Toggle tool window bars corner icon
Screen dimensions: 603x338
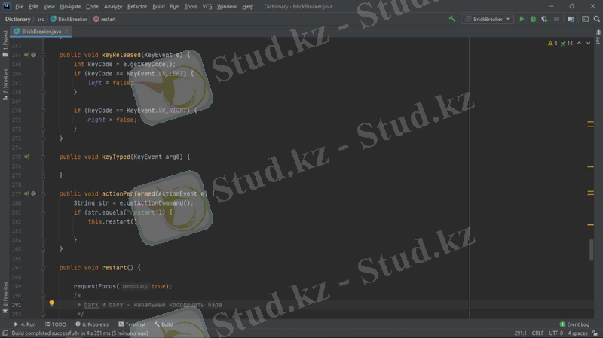coord(5,333)
